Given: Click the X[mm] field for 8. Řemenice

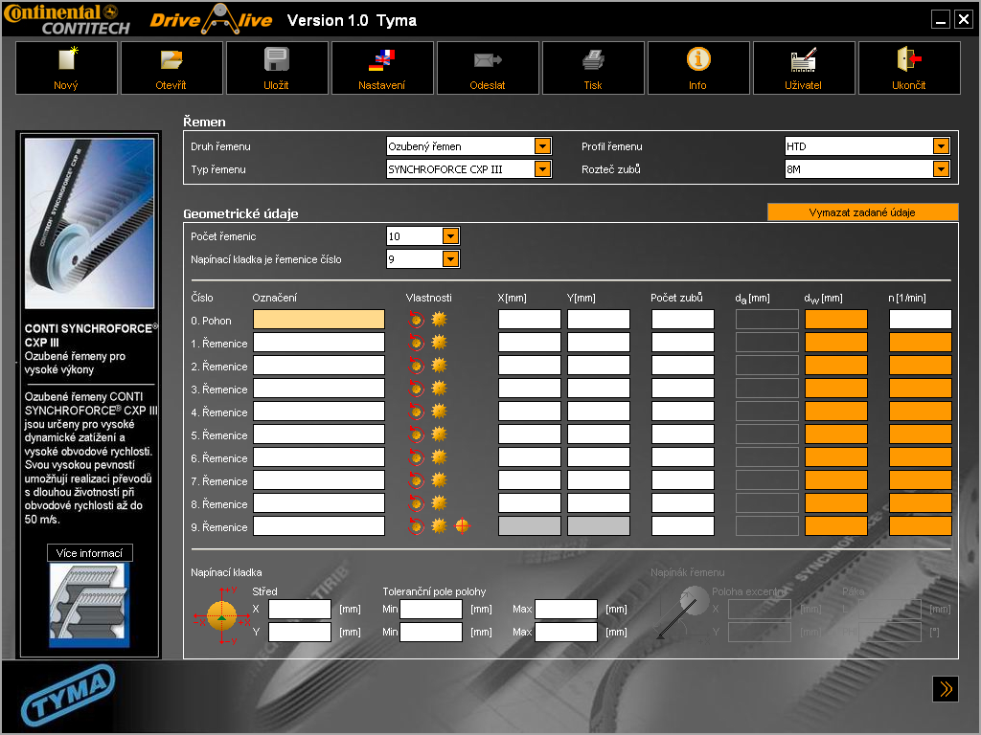Looking at the screenshot, I should click(529, 503).
